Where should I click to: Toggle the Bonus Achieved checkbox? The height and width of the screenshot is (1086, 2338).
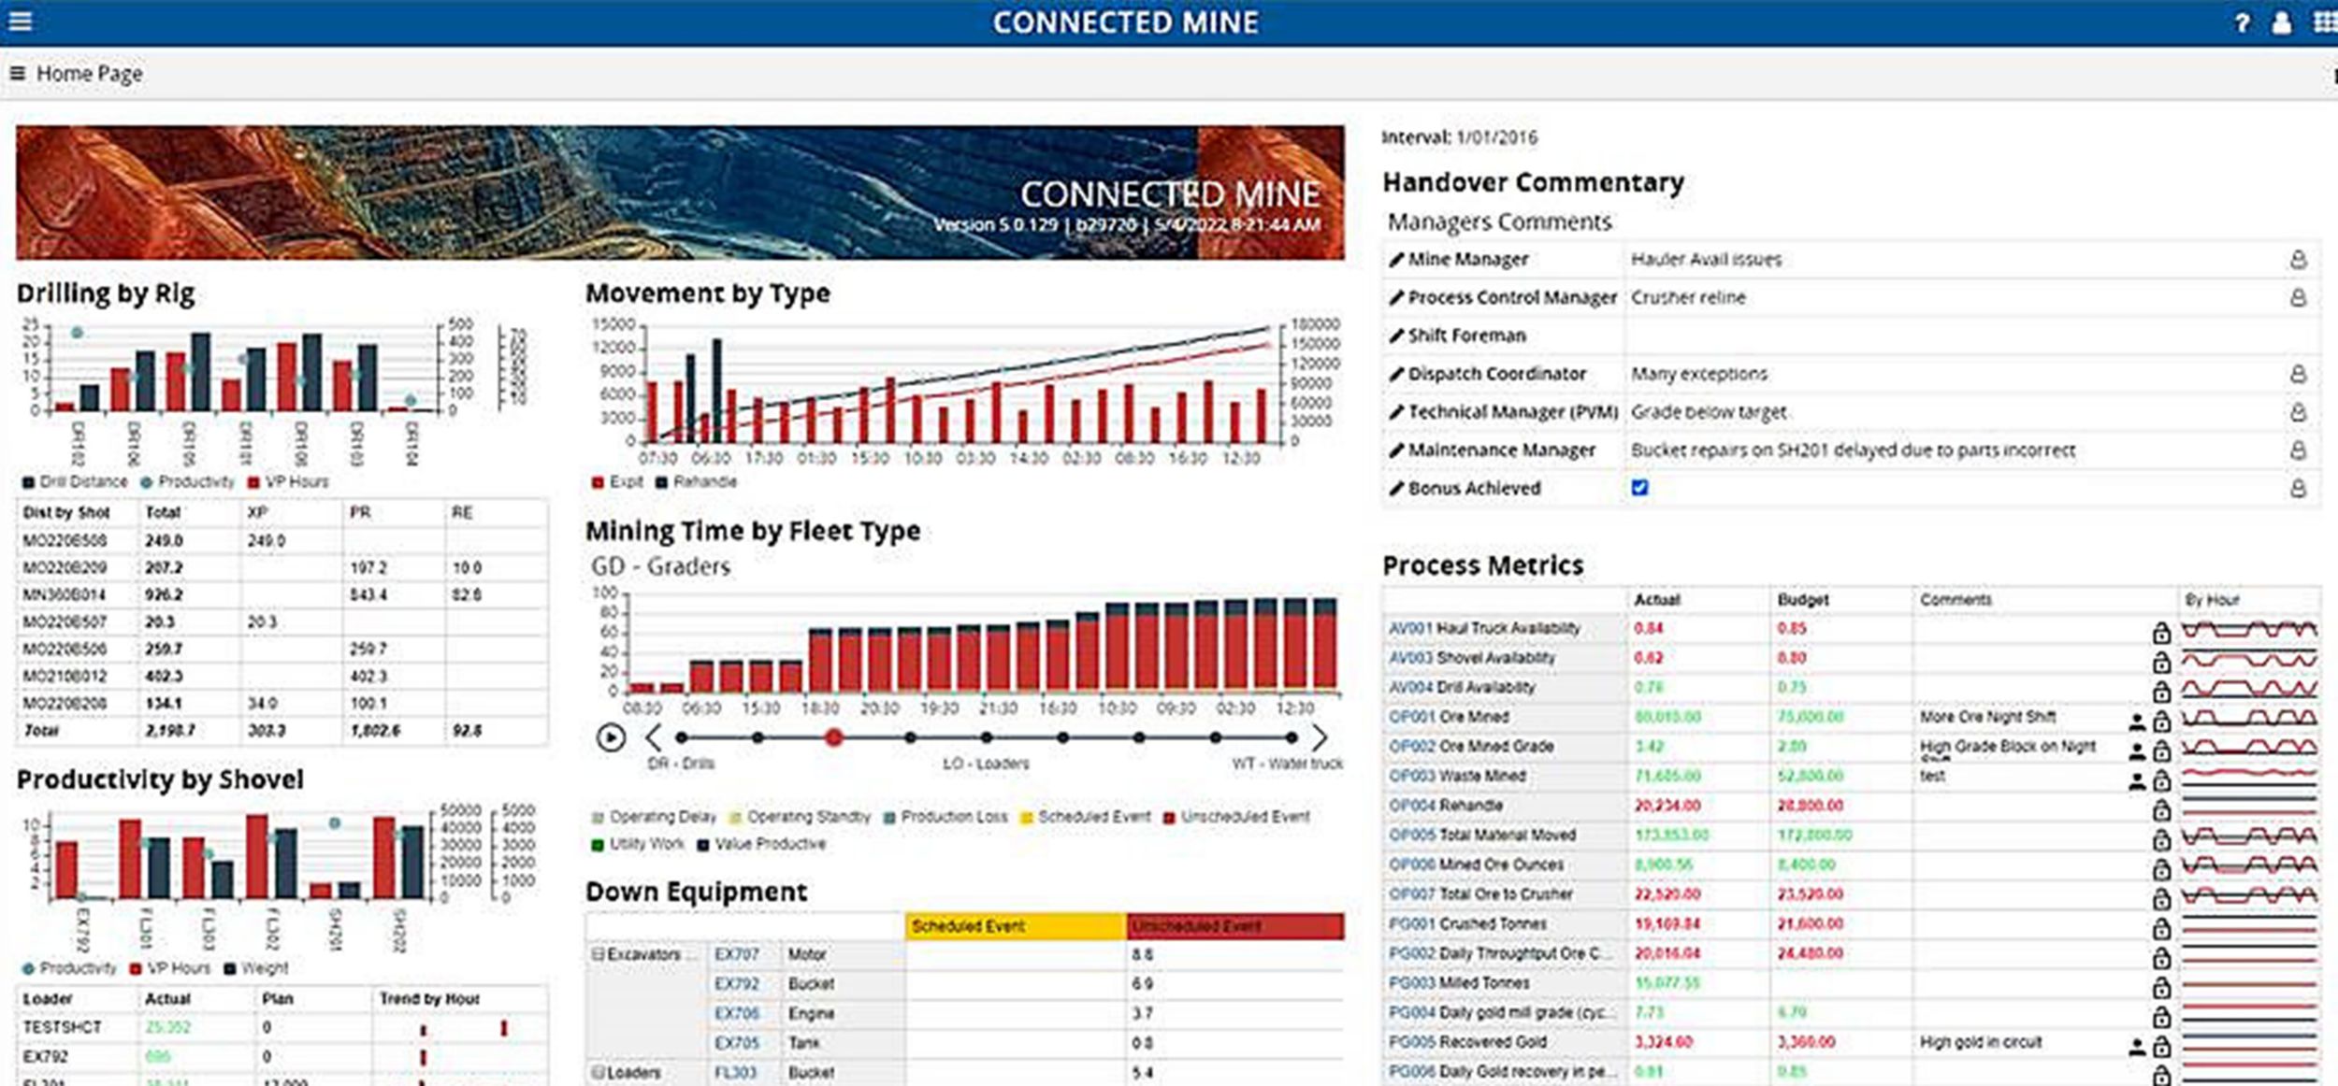(x=1639, y=488)
